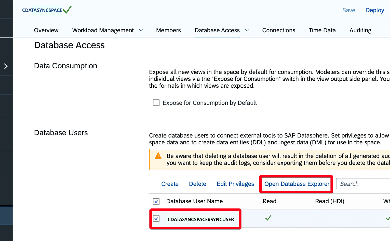Open the Database Access dropdown chevron
This screenshot has height=241, width=390.
[x=246, y=30]
